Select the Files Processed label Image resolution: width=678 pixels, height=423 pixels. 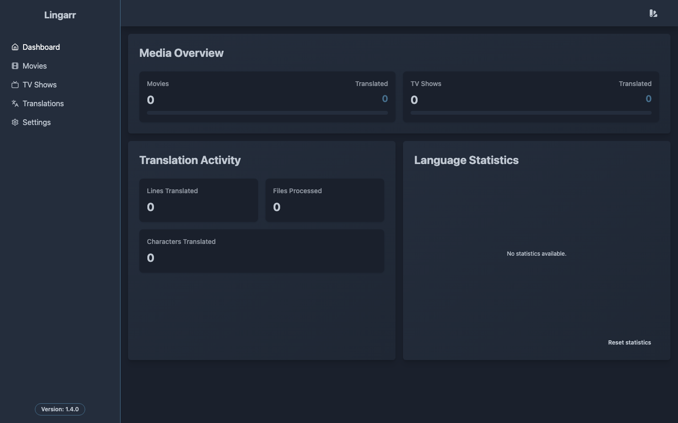[297, 191]
